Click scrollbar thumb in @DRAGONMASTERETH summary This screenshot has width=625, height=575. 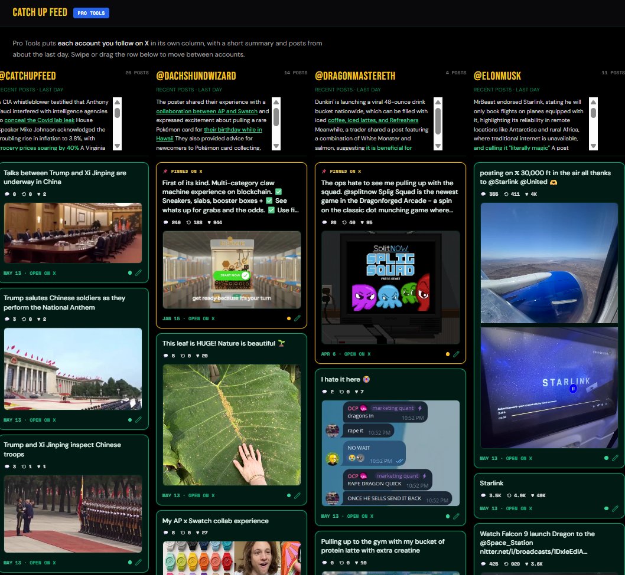[x=438, y=121]
